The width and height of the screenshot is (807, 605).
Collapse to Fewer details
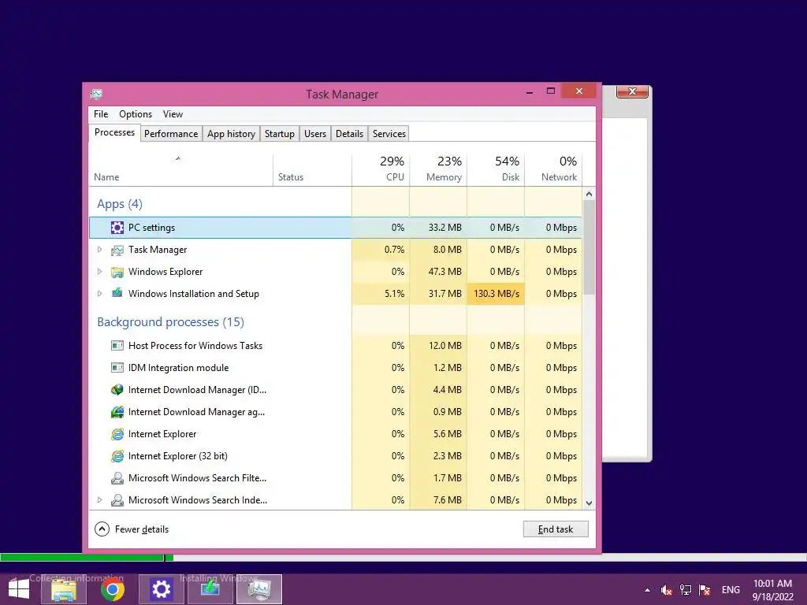point(132,529)
